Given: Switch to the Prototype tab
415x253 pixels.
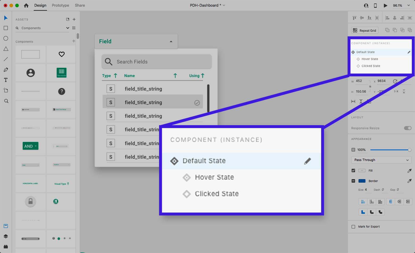Looking at the screenshot, I should (x=60, y=5).
